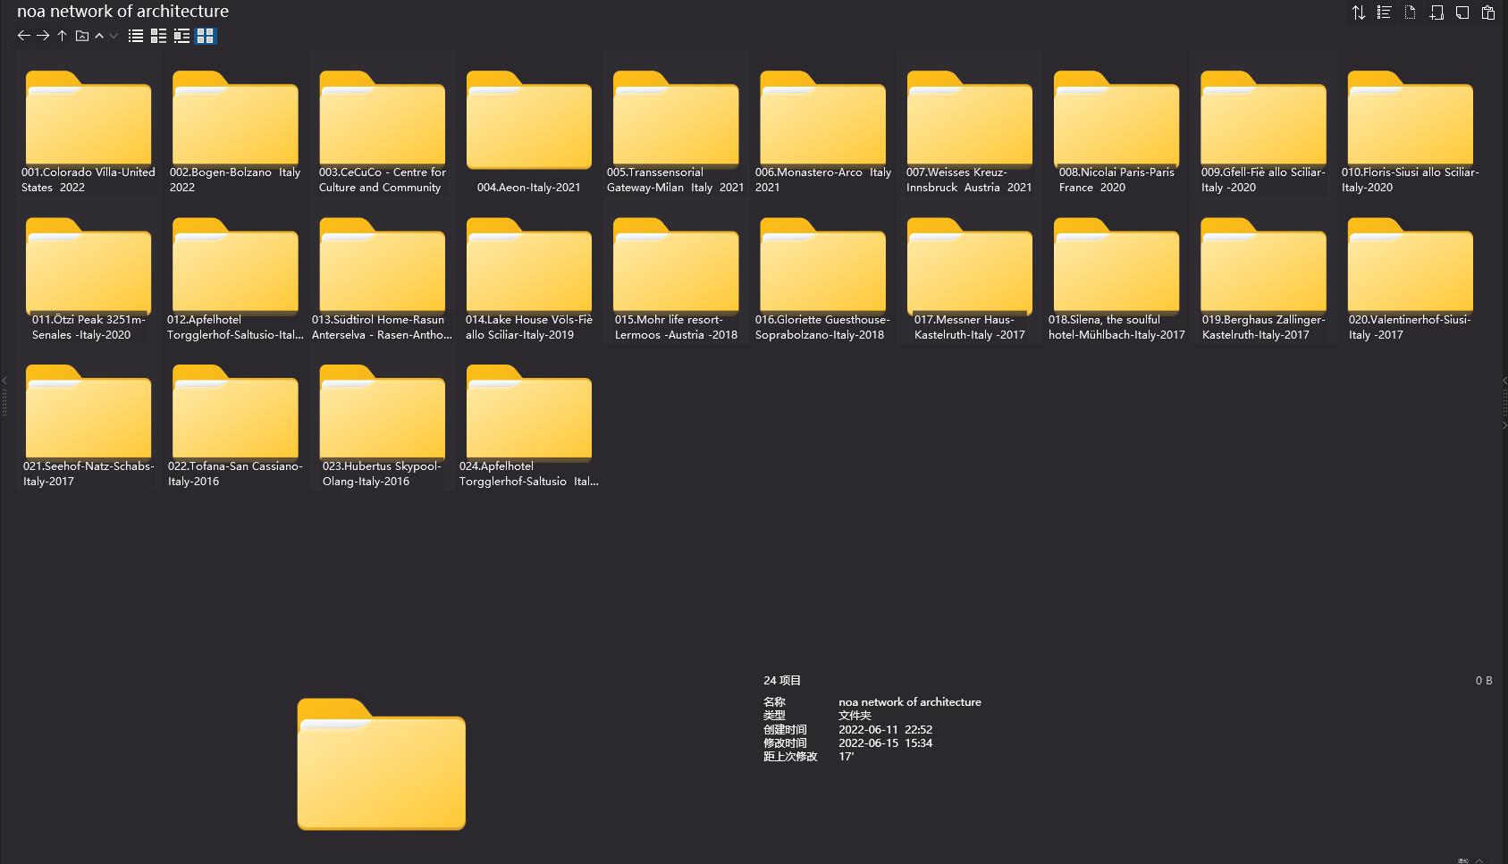Image resolution: width=1508 pixels, height=864 pixels.
Task: Click the name value in details pane
Action: 910,702
